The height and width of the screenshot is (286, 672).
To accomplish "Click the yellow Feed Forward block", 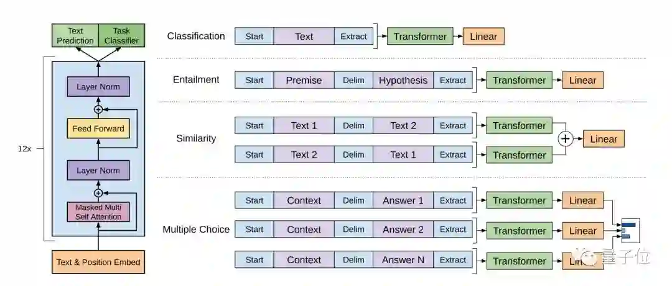I will pyautogui.click(x=98, y=129).
